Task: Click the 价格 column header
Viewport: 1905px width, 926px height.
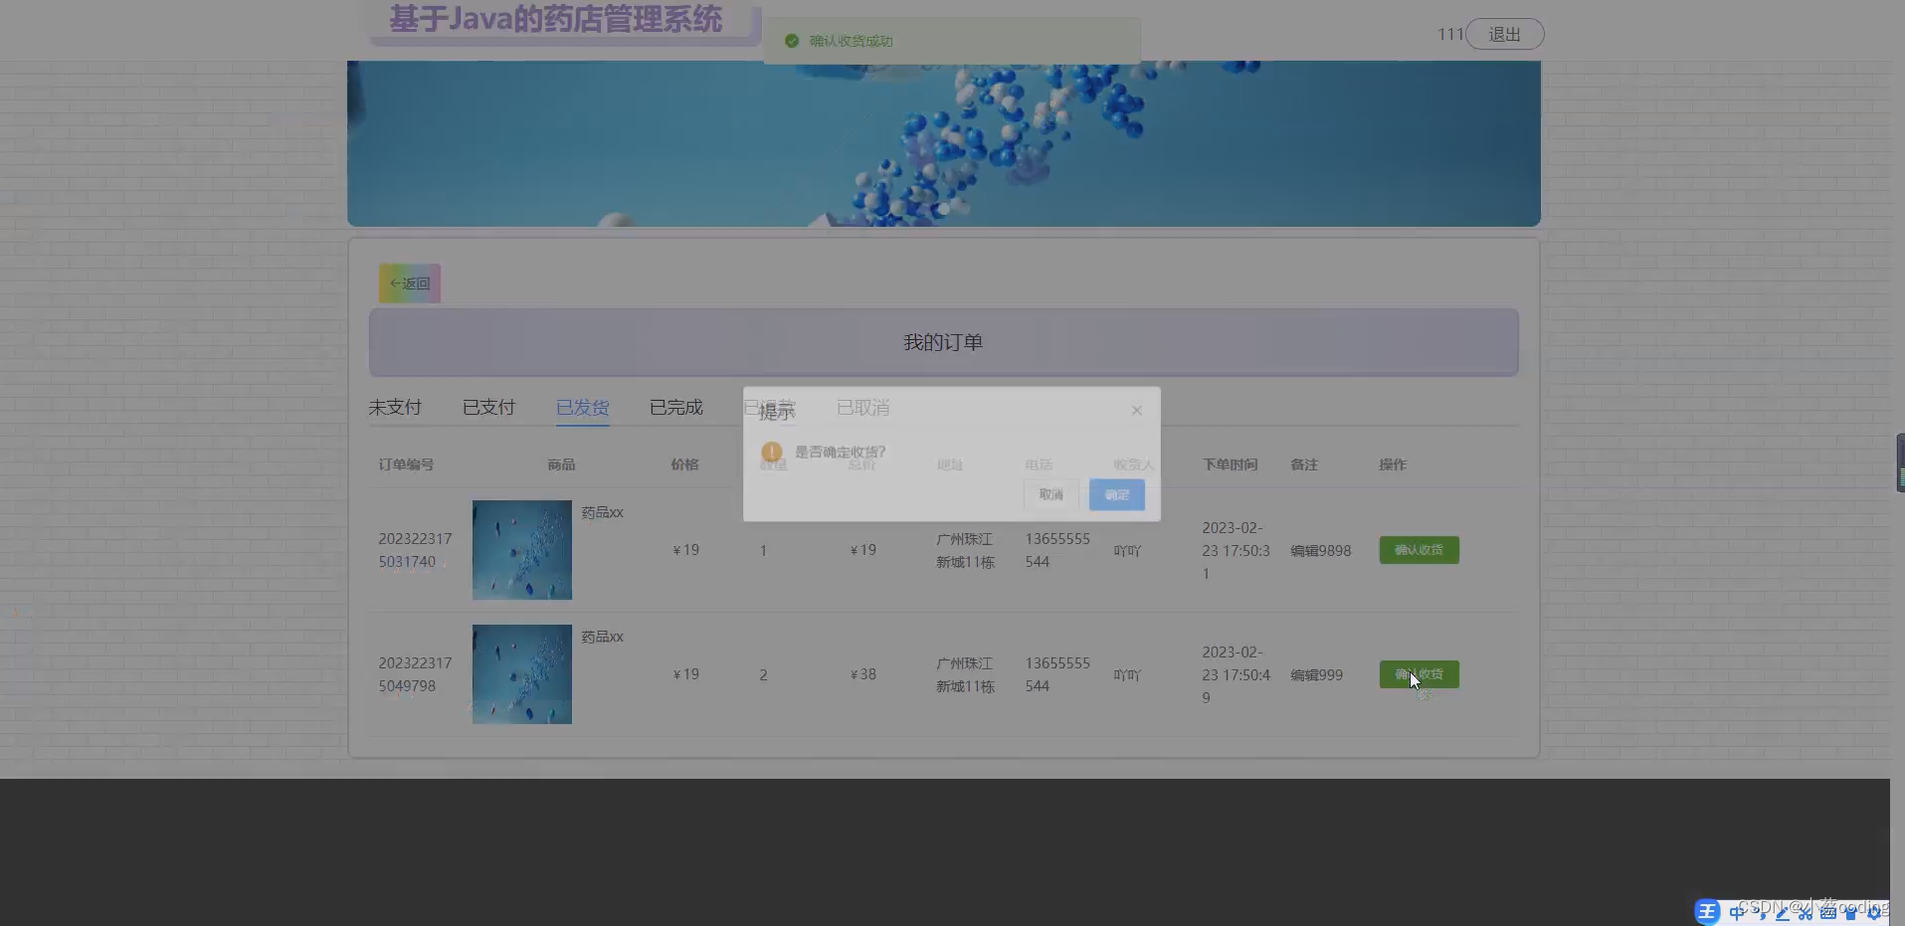Action: (684, 464)
